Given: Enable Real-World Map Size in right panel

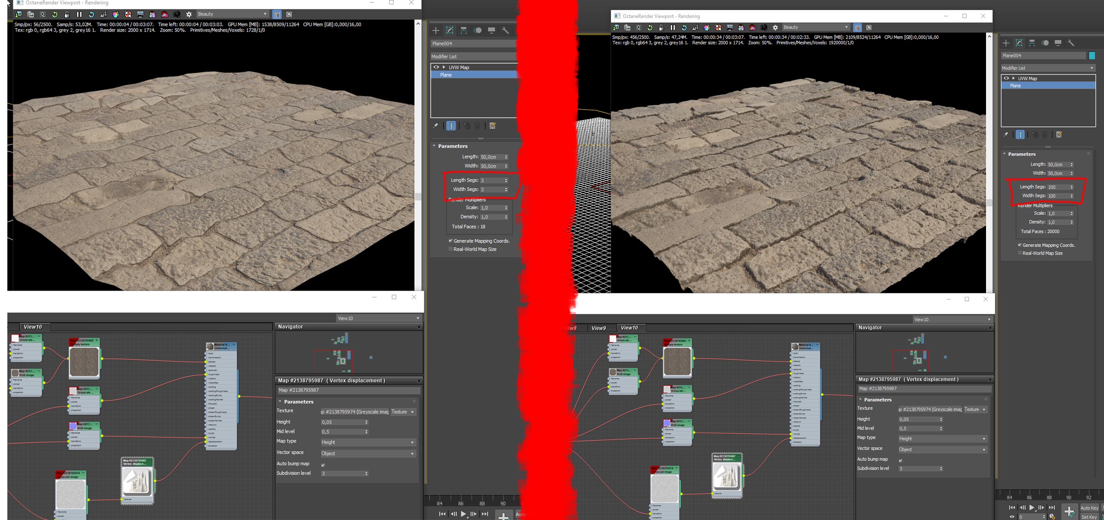Looking at the screenshot, I should click(x=1020, y=253).
